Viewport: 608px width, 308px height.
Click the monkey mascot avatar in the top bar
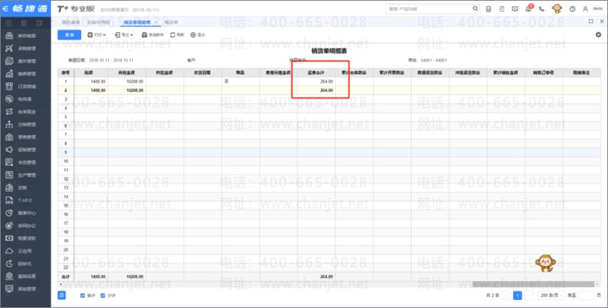pos(557,8)
